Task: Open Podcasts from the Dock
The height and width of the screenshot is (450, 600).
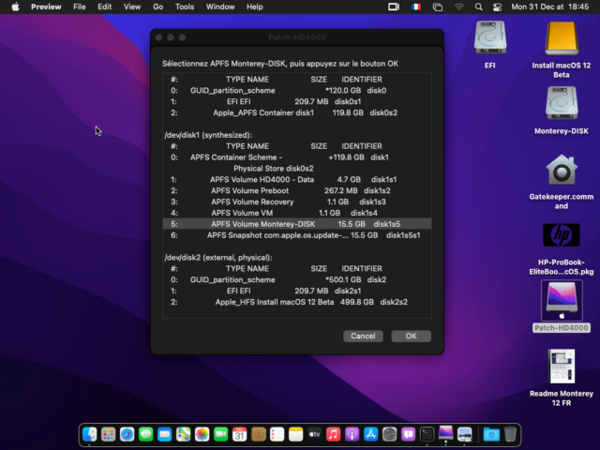Action: [x=352, y=434]
